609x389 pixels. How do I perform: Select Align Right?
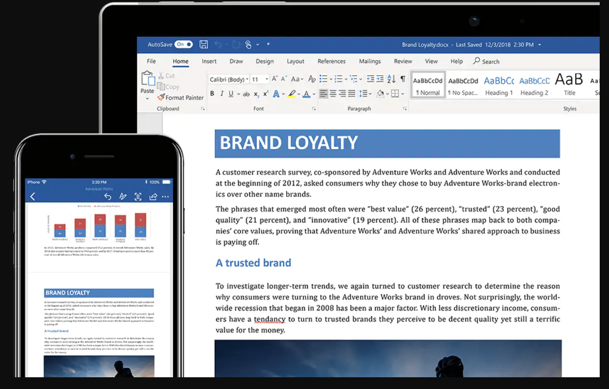coord(342,93)
